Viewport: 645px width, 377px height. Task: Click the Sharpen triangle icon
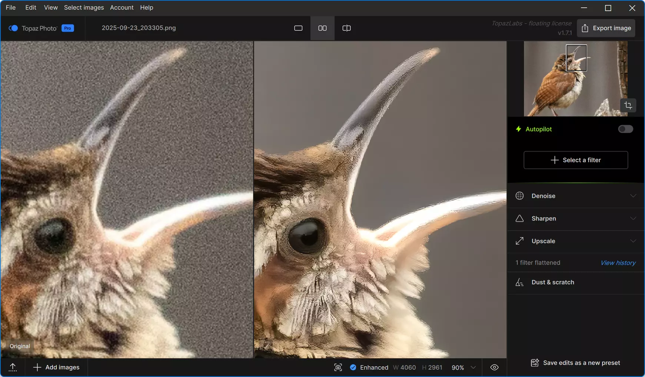point(519,218)
